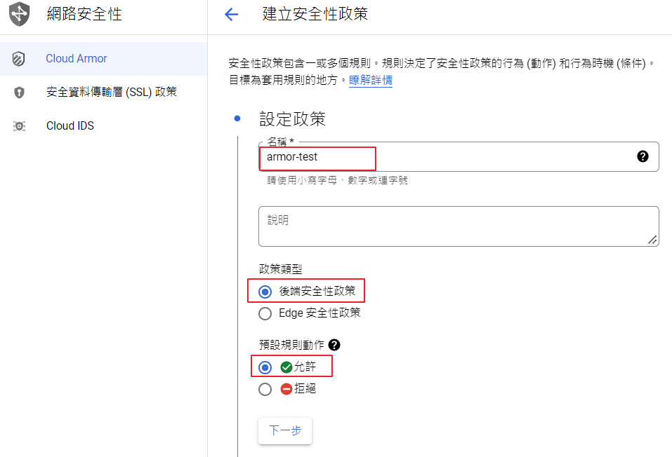Click the red deny icon
This screenshot has height=457, width=672.
[x=286, y=388]
